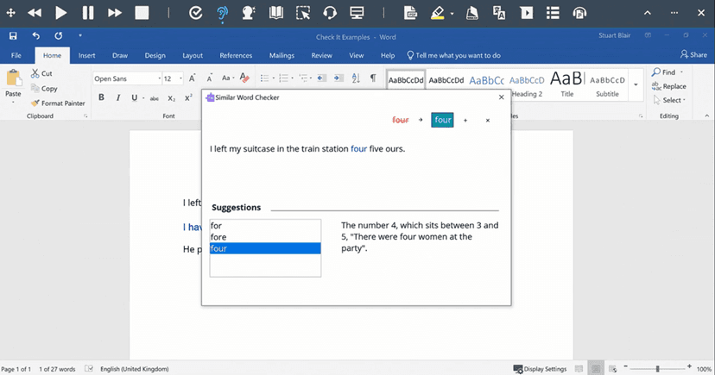Save the document with the Save icon
This screenshot has height=375, width=715.
pos(13,36)
